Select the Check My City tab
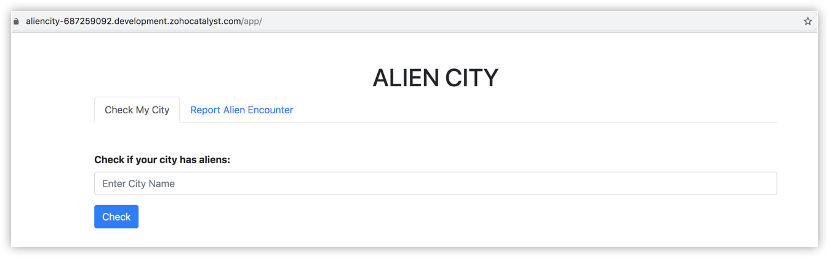Image resolution: width=829 pixels, height=258 pixels. point(137,110)
